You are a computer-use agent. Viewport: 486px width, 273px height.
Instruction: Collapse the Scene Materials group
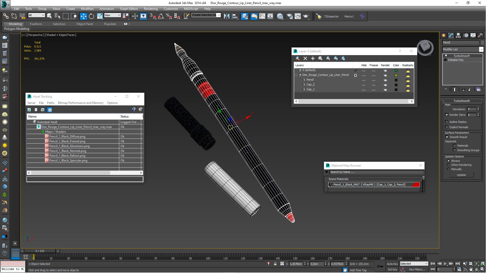(327, 179)
